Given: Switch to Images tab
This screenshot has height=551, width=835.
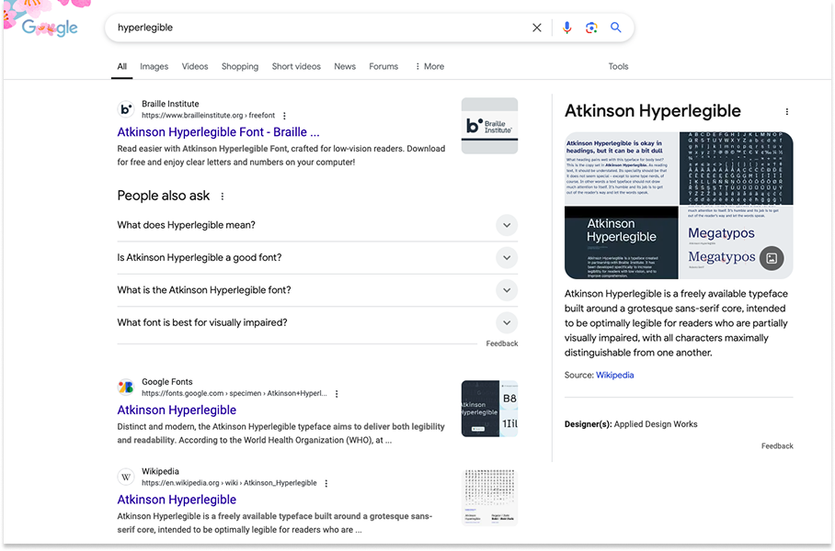Looking at the screenshot, I should point(154,66).
